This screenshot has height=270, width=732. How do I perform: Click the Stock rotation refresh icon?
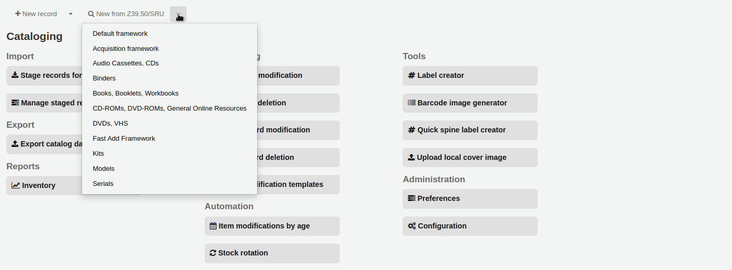[213, 253]
